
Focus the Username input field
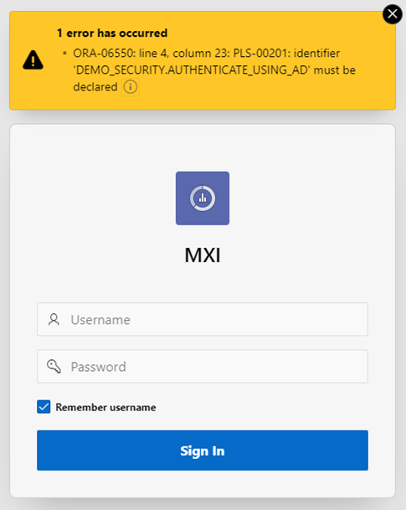[203, 319]
